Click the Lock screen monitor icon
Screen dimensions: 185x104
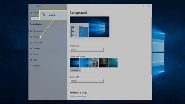point(31,43)
